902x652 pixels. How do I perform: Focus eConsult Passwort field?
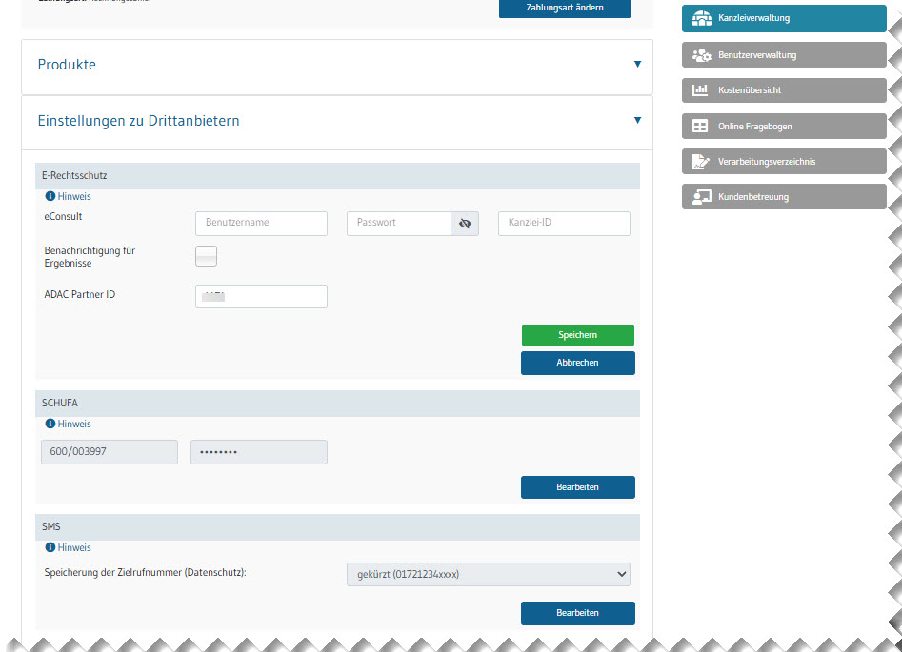399,224
